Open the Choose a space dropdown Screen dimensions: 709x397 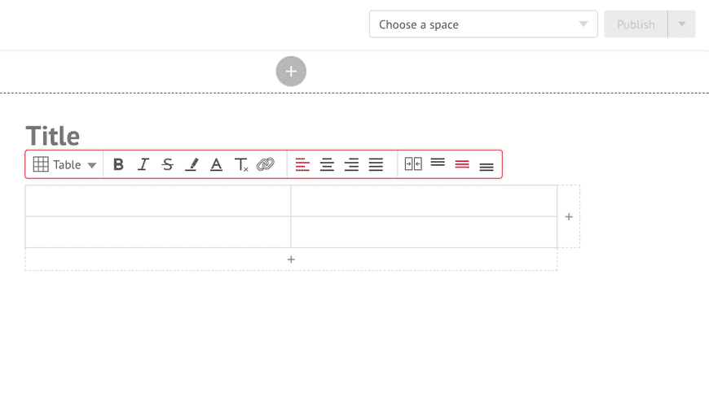[483, 24]
